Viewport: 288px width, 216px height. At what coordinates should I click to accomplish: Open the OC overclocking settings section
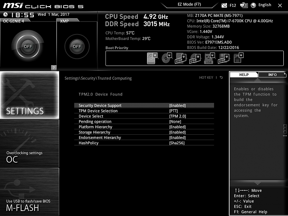click(x=30, y=143)
